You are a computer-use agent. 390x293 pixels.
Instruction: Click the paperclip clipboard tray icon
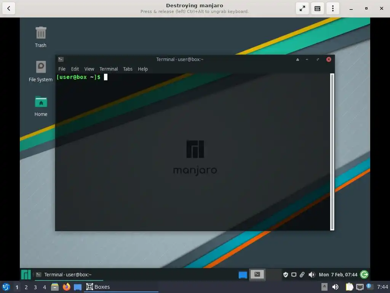(302, 275)
